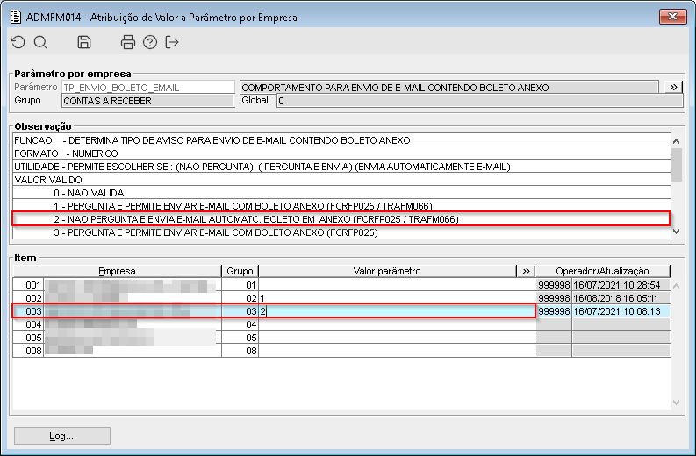Image resolution: width=696 pixels, height=456 pixels.
Task: Click the Valor parâmetro column header
Action: pyautogui.click(x=388, y=271)
